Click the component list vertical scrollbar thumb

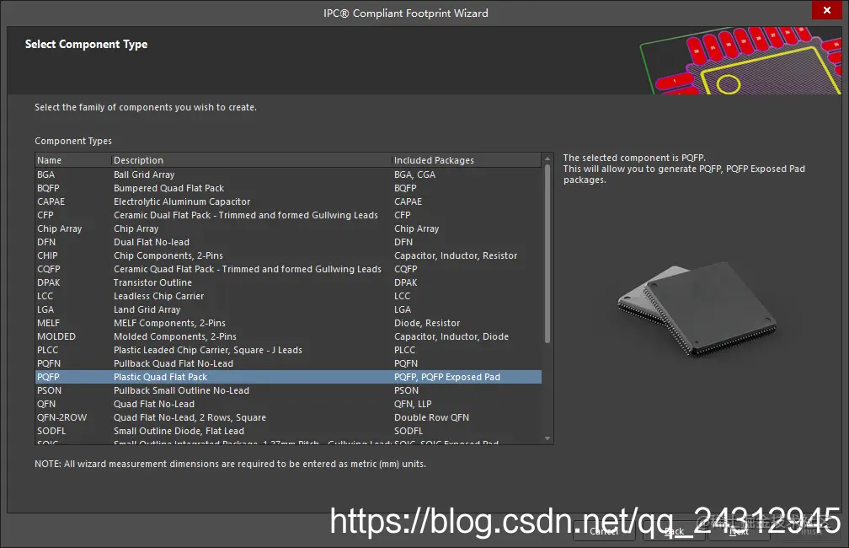[x=547, y=254]
